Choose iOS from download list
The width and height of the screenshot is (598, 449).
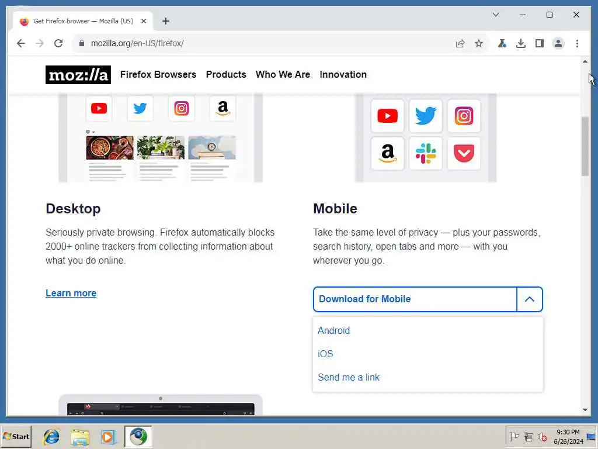[325, 354]
